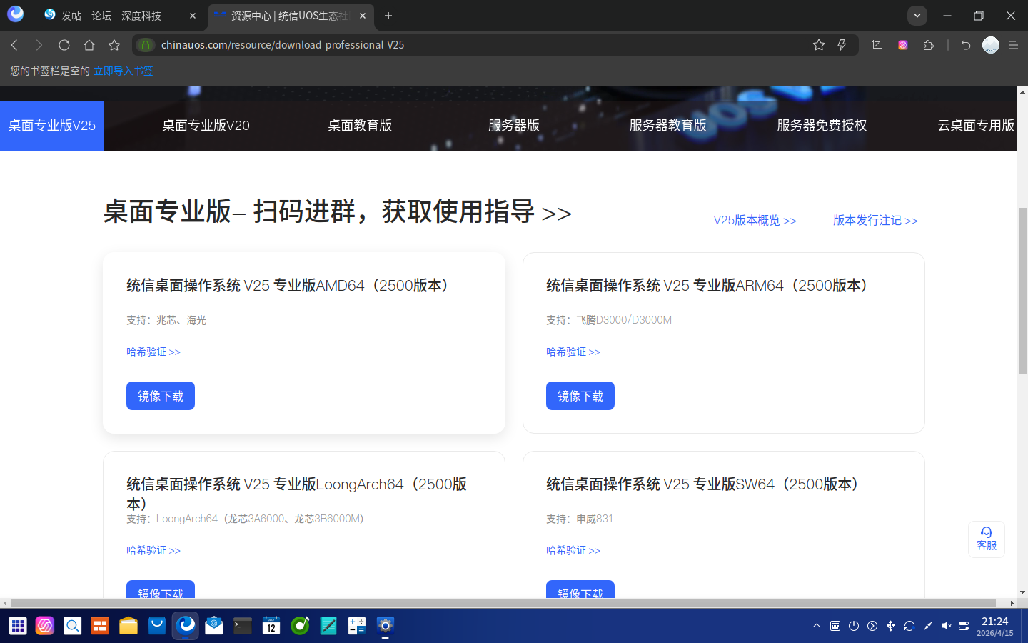
Task: Open the V25版本概览 link
Action: [x=755, y=221]
